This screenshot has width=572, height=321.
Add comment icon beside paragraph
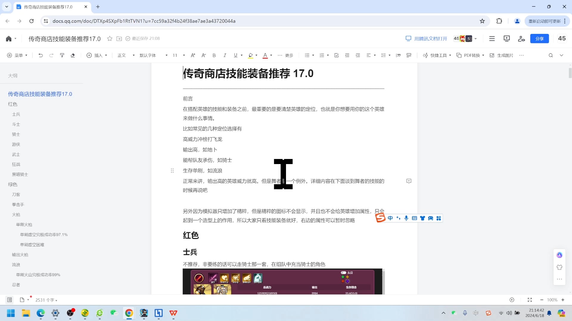[x=409, y=181]
